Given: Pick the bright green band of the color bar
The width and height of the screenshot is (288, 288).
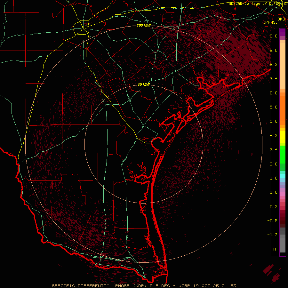Looking at the screenshot, I should (x=283, y=155).
